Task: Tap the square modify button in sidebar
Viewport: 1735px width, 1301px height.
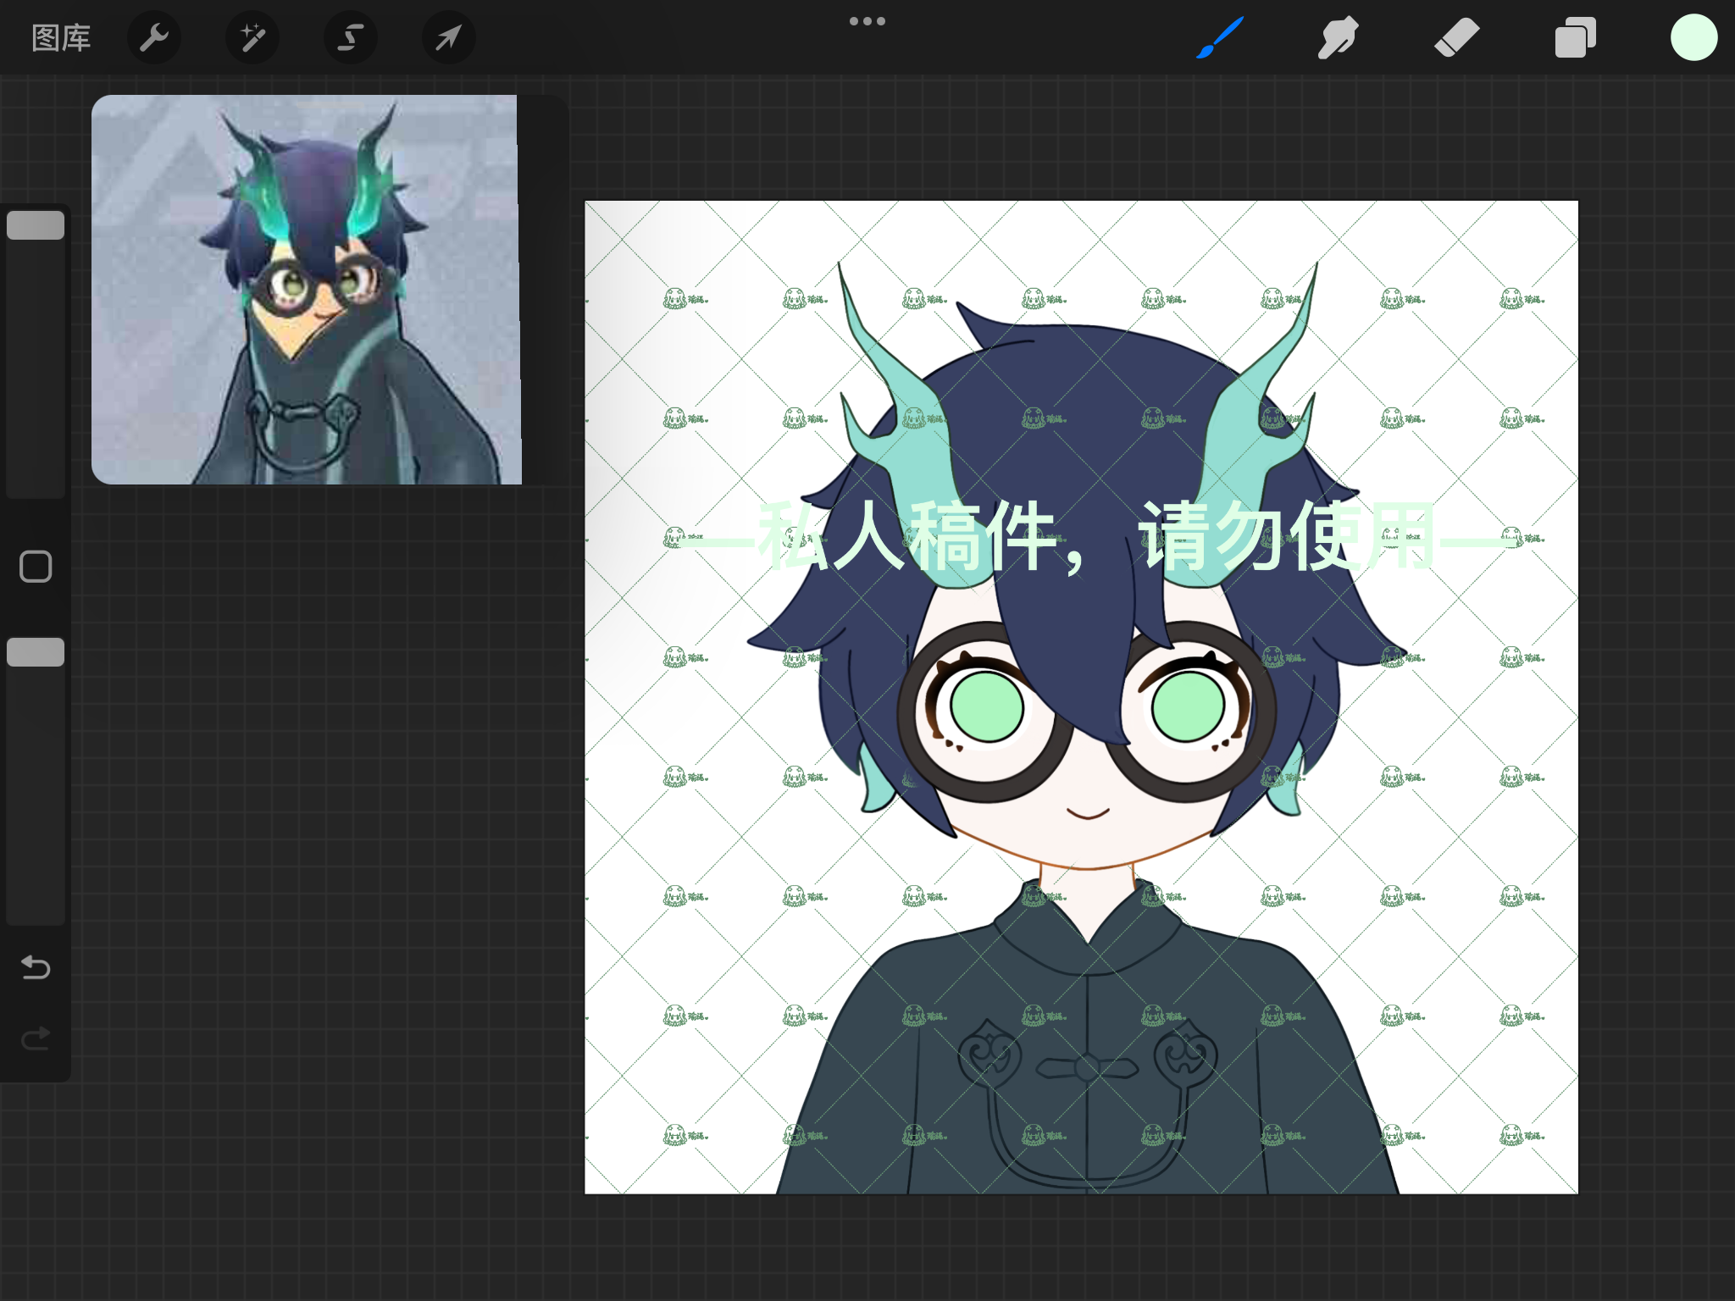Action: tap(36, 567)
